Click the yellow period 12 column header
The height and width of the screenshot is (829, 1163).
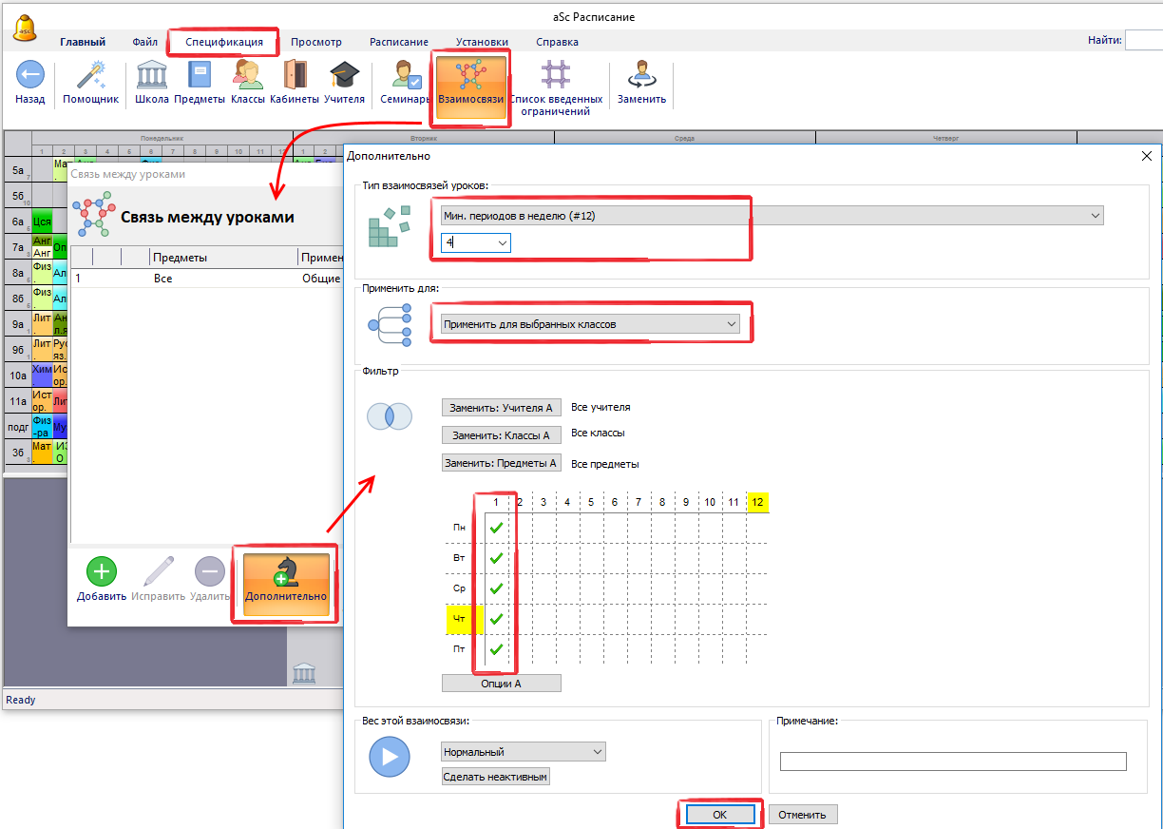pos(757,502)
